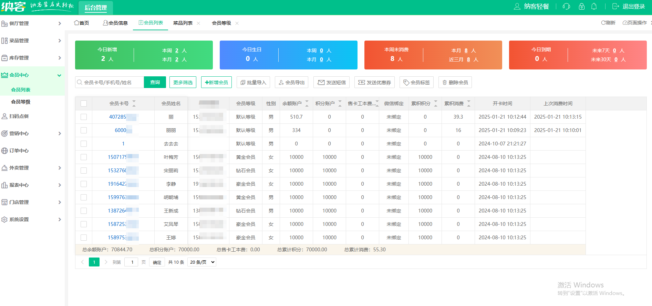The image size is (652, 306).
Task: Click the lock screen icon in header
Action: point(582,7)
